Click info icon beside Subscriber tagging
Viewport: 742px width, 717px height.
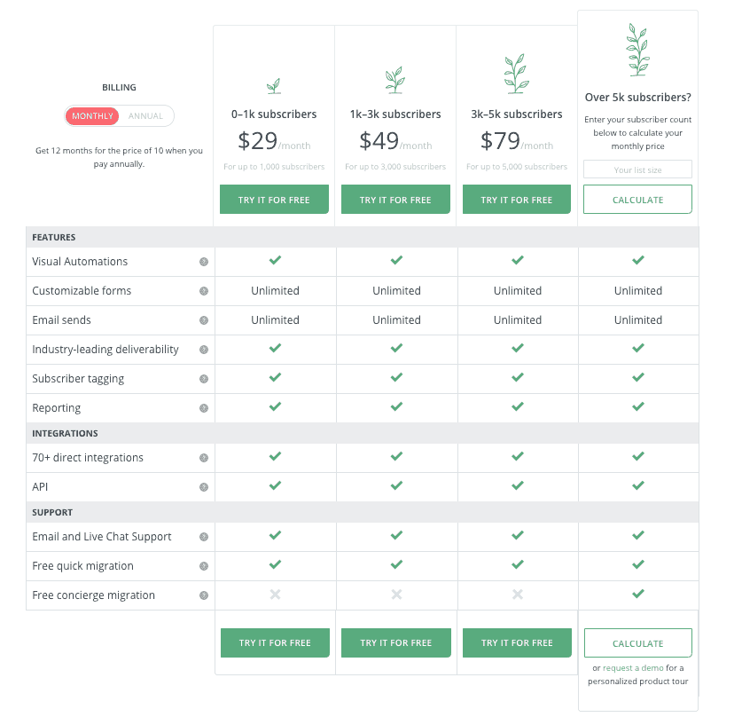204,379
